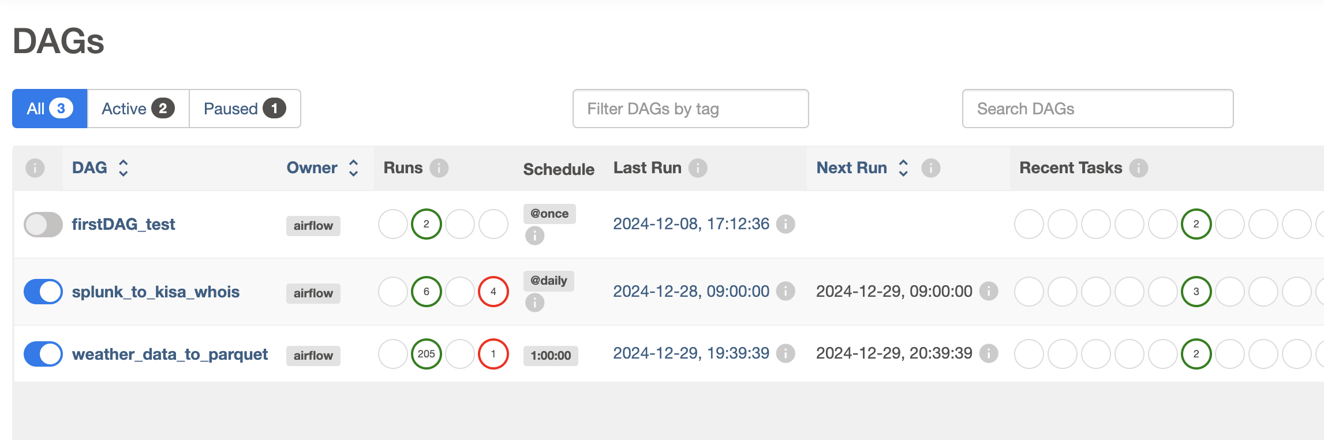Click the info icon next to Last Run header
Screen dimensions: 1324x440
(698, 168)
